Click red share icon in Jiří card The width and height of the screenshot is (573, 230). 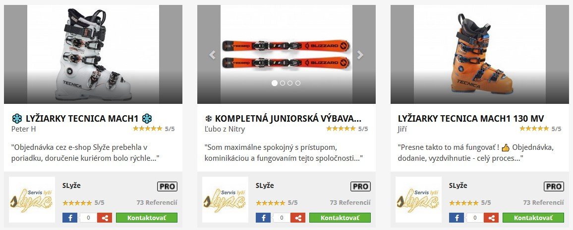point(492,218)
